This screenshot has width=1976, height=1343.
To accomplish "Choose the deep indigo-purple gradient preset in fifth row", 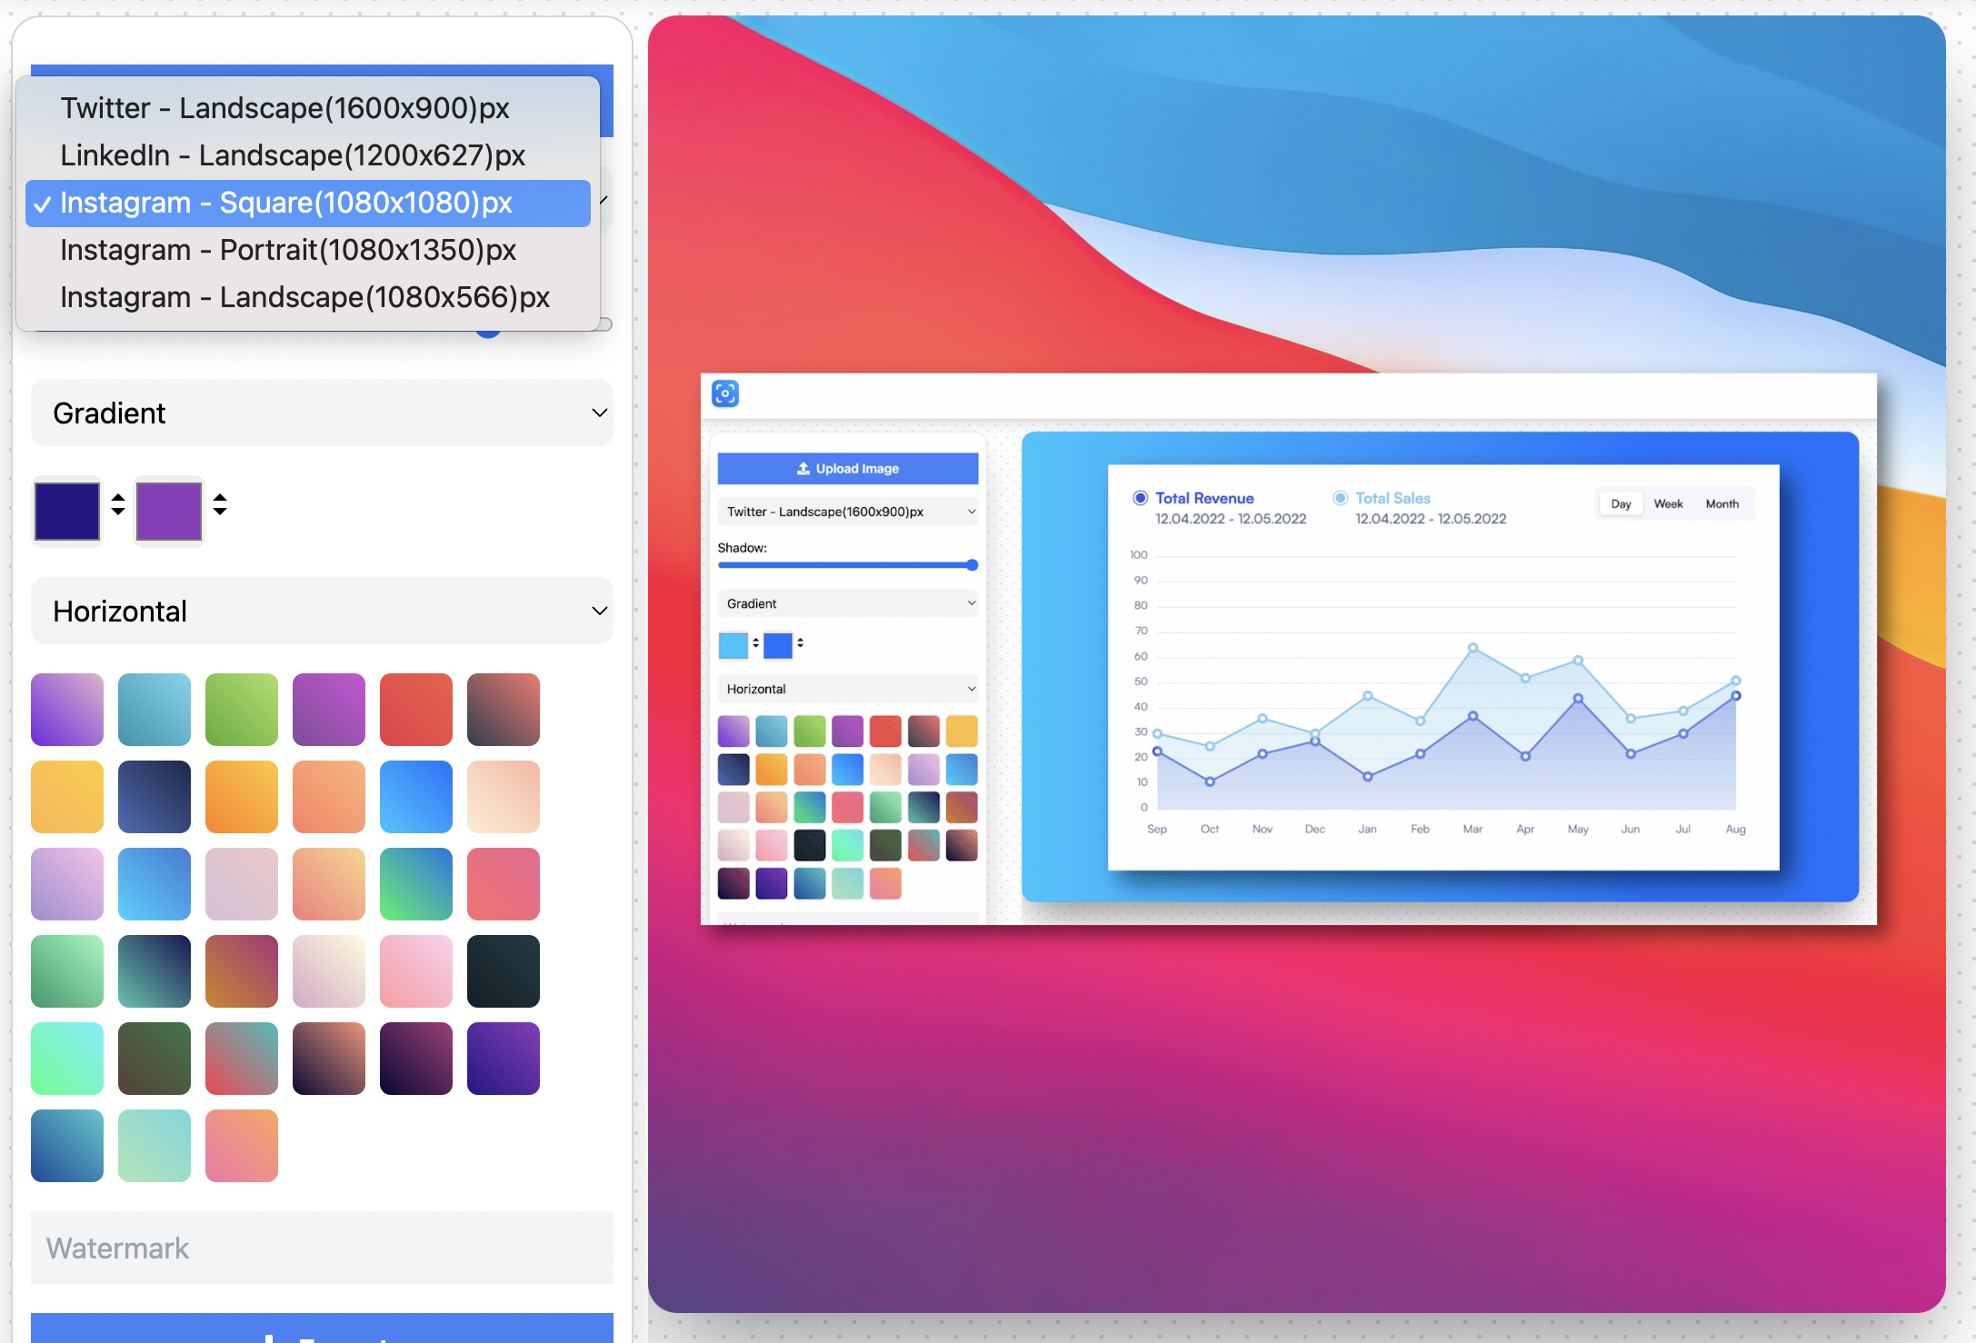I will pyautogui.click(x=504, y=1059).
